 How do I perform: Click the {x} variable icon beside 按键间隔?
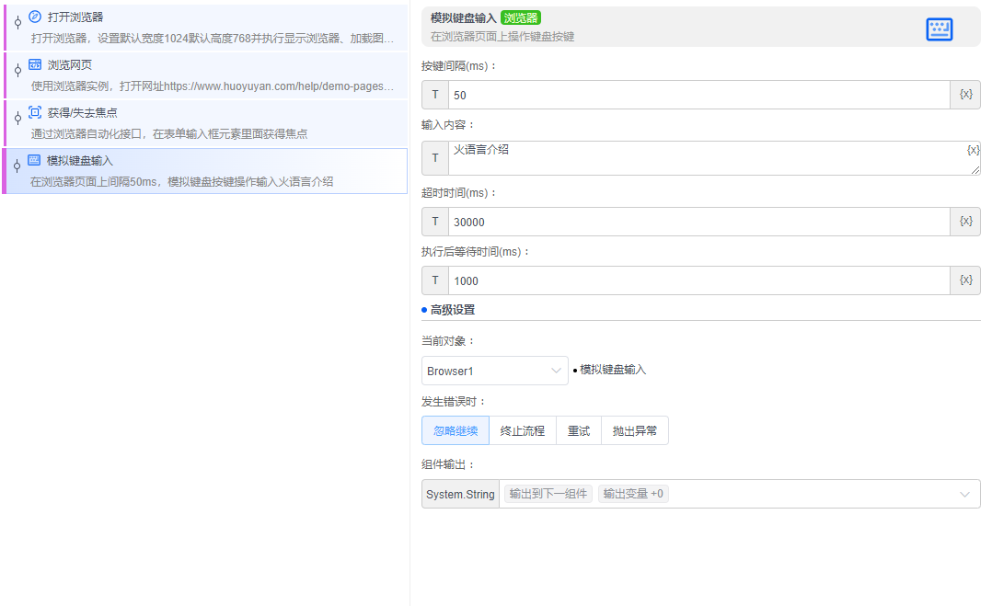(x=964, y=94)
